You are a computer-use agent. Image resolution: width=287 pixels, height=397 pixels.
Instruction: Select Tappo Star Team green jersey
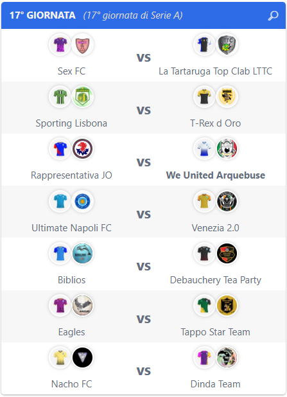pyautogui.click(x=204, y=306)
